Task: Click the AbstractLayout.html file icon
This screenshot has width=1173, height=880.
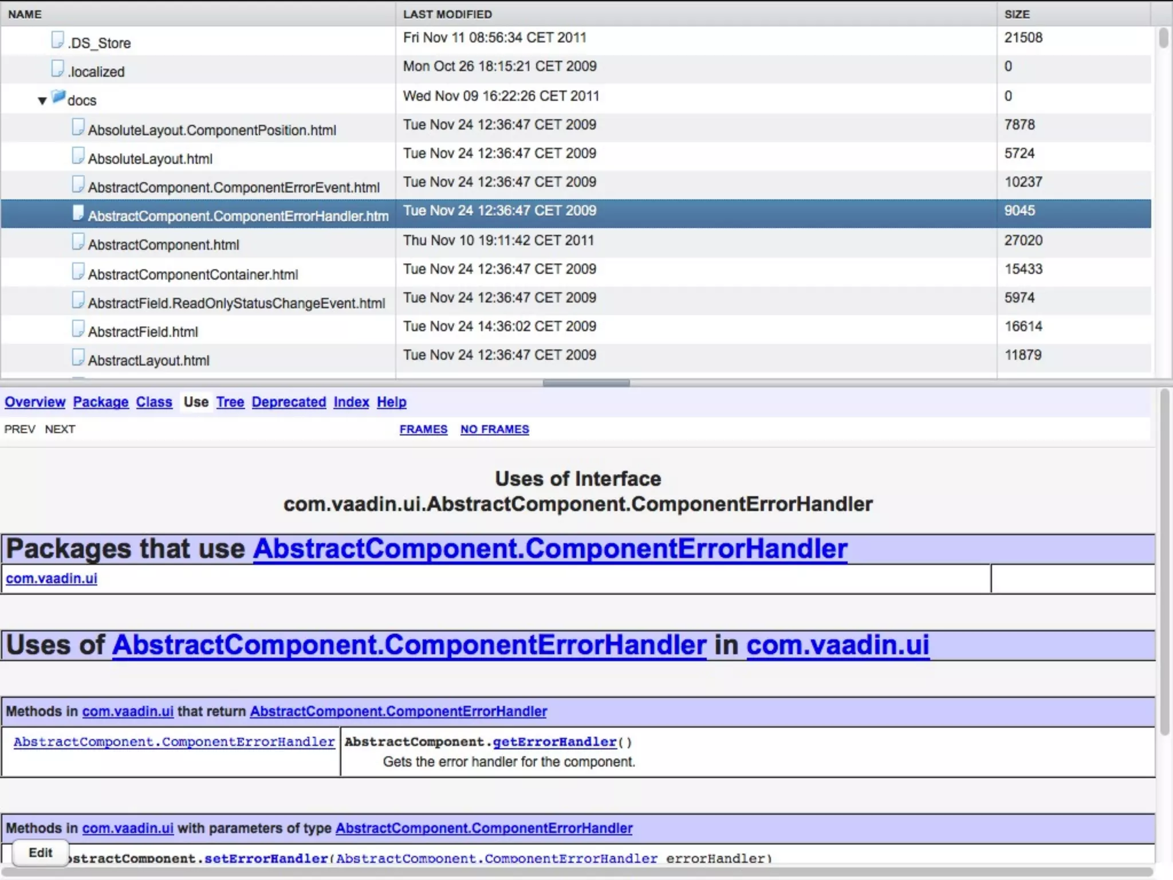Action: coord(78,357)
